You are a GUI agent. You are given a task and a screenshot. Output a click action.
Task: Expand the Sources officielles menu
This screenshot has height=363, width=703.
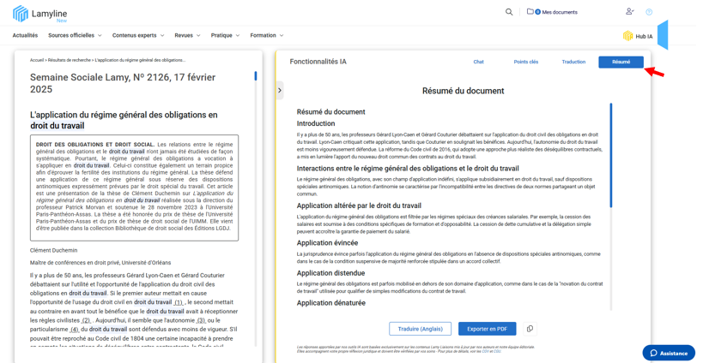click(75, 36)
